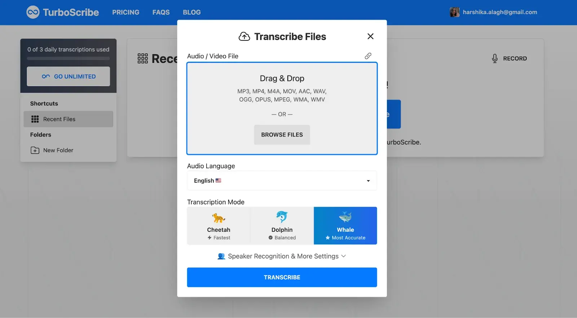
Task: Expand Speaker Recognition & More Settings
Action: [282, 256]
